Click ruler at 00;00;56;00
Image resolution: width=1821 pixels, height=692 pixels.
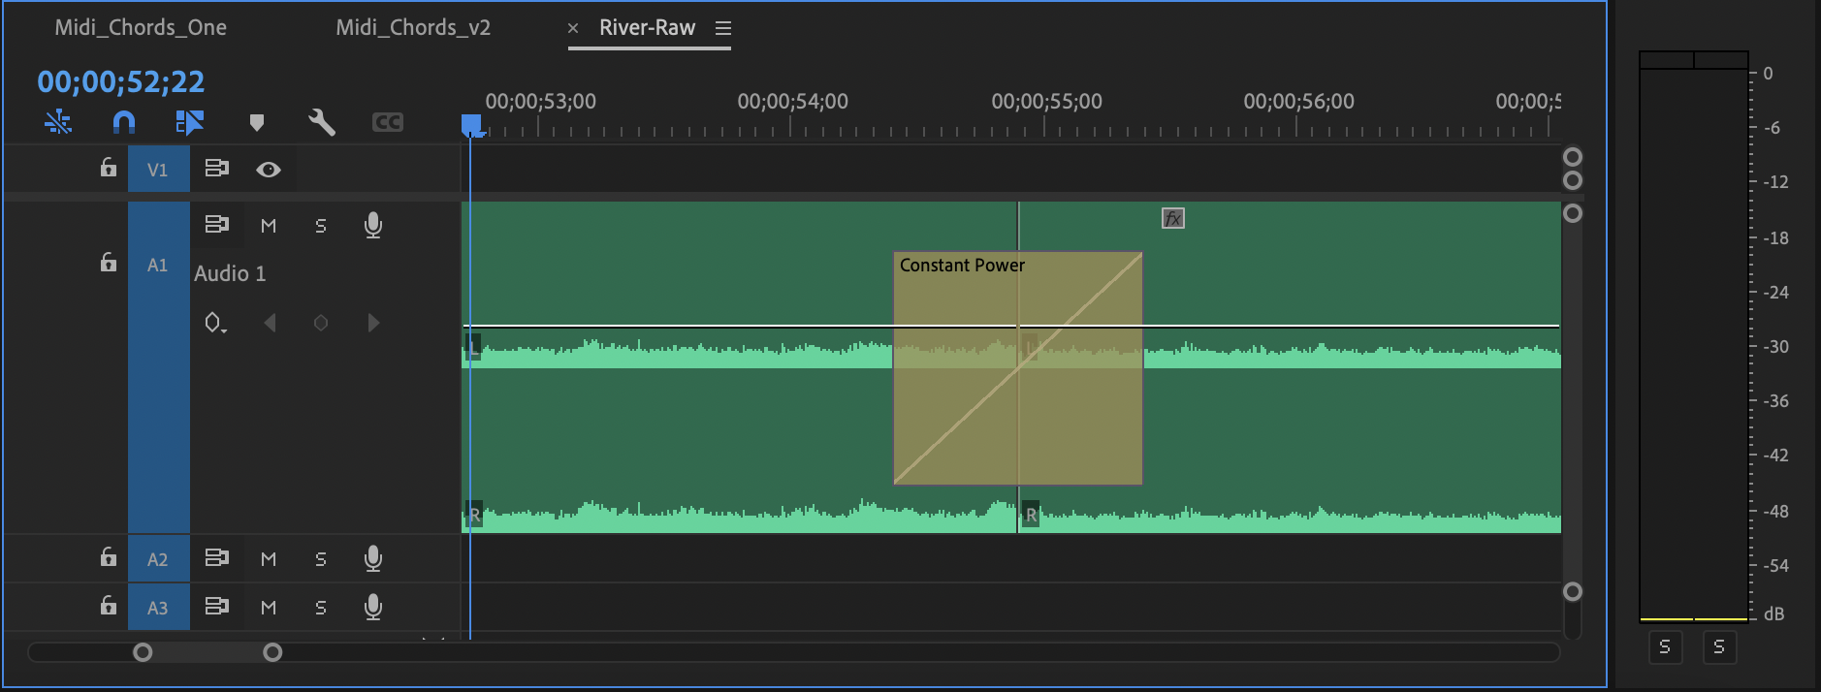pyautogui.click(x=1298, y=102)
